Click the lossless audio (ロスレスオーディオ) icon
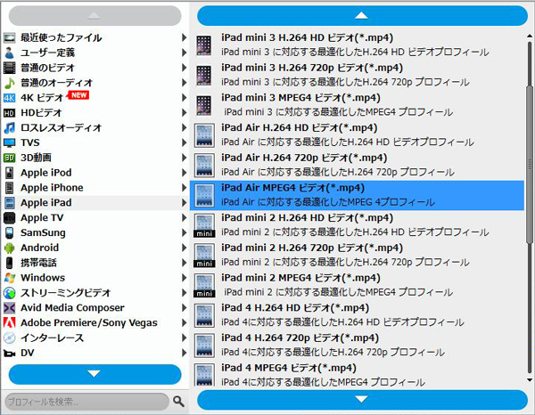Image resolution: width=535 pixels, height=415 pixels. pyautogui.click(x=9, y=127)
